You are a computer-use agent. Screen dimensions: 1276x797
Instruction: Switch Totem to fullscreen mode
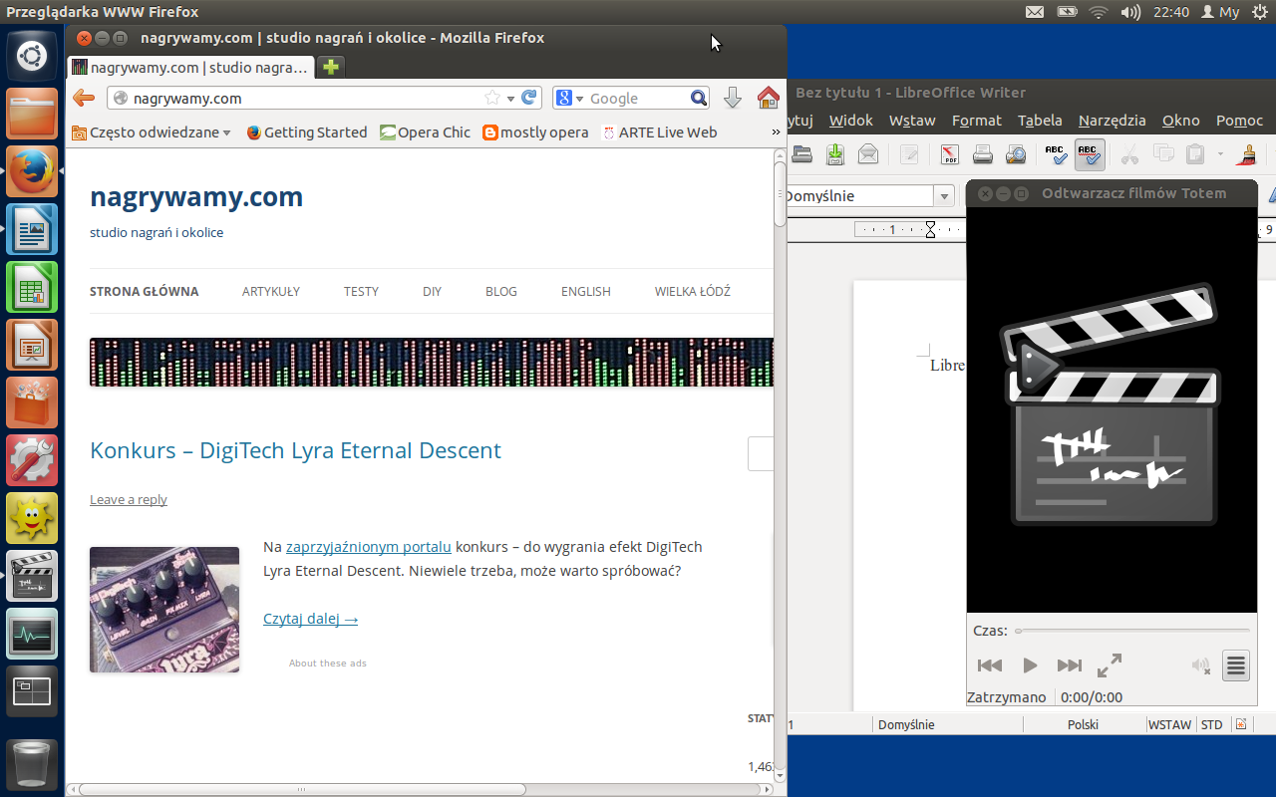click(1110, 665)
